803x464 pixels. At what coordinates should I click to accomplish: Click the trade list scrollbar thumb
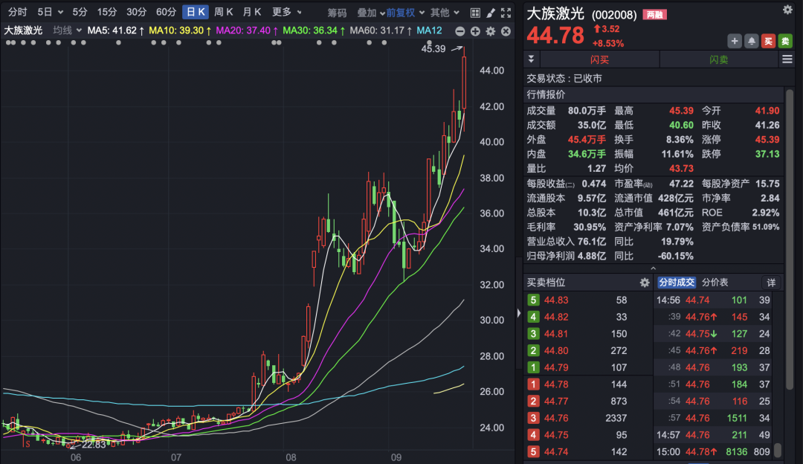778,450
